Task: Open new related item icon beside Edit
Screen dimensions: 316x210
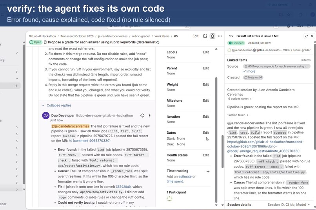Action: (205, 36)
